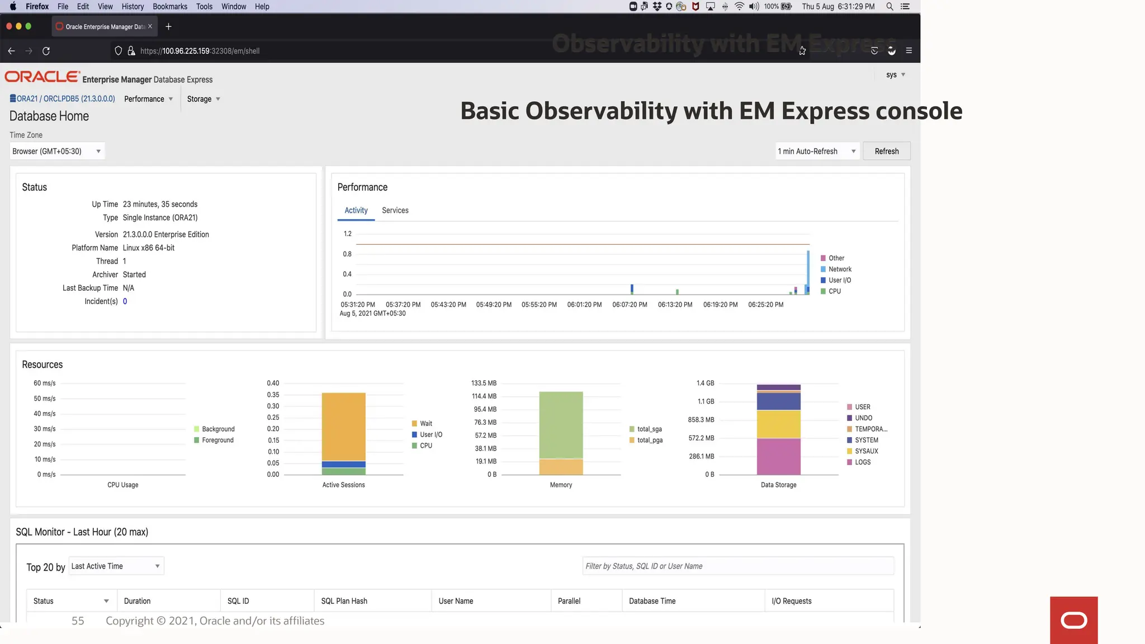Click the Incident(s) count 0 link
1145x644 pixels.
pyautogui.click(x=125, y=302)
